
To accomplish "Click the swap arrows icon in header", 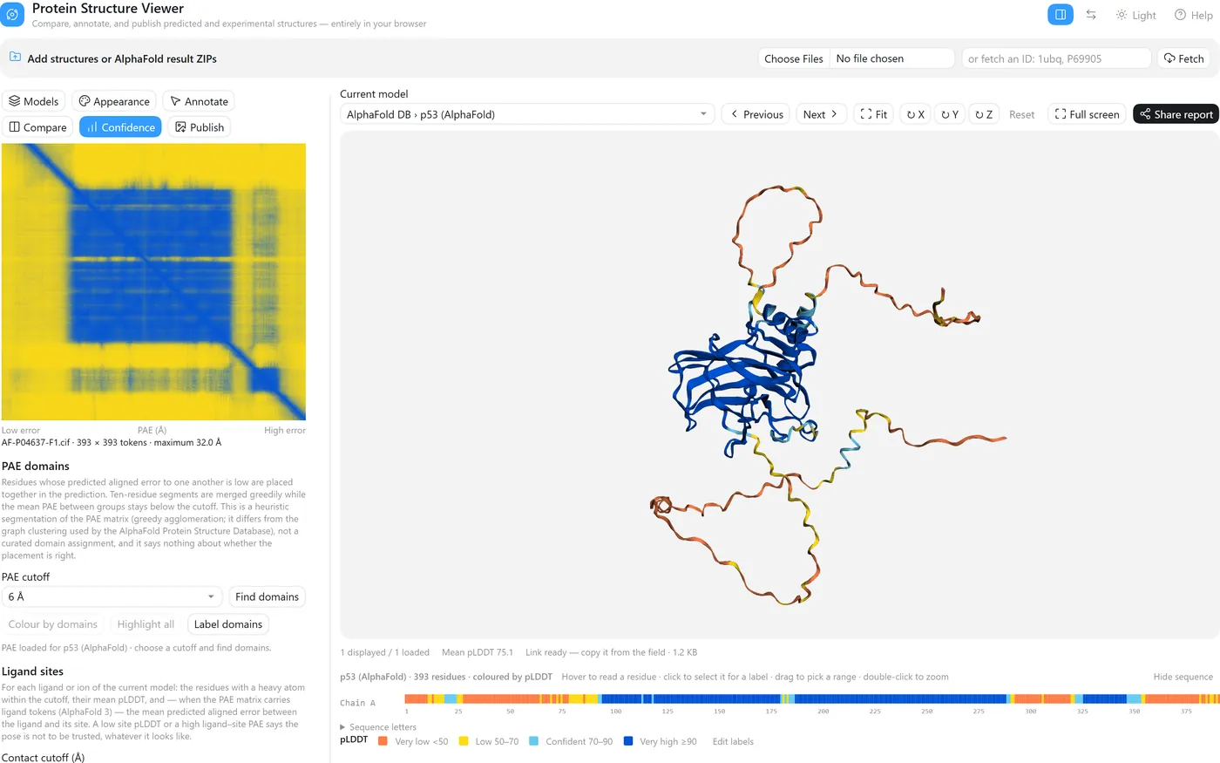I will point(1091,15).
